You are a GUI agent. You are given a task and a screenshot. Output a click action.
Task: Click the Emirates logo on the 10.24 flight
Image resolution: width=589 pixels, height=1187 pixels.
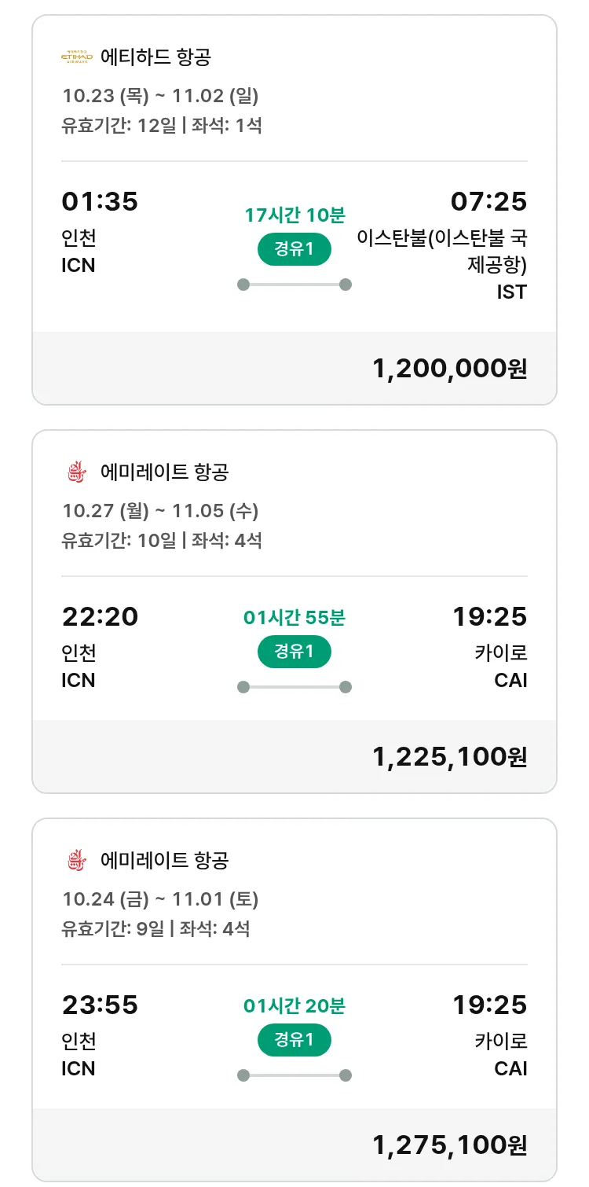[77, 860]
